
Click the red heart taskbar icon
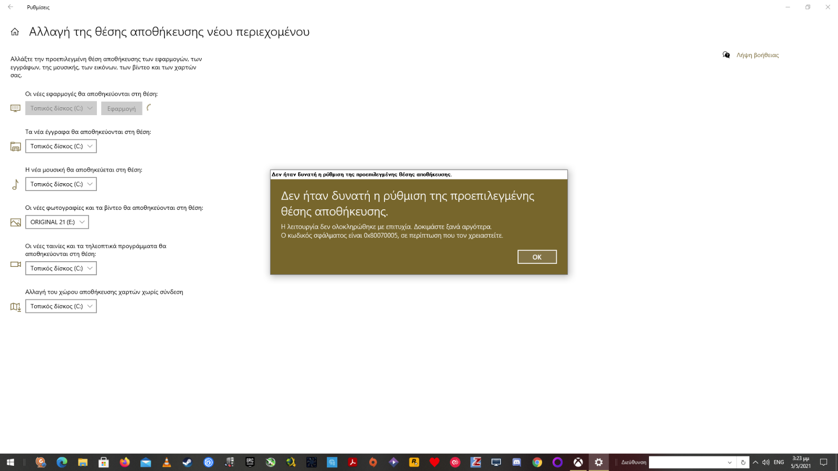[x=434, y=462]
